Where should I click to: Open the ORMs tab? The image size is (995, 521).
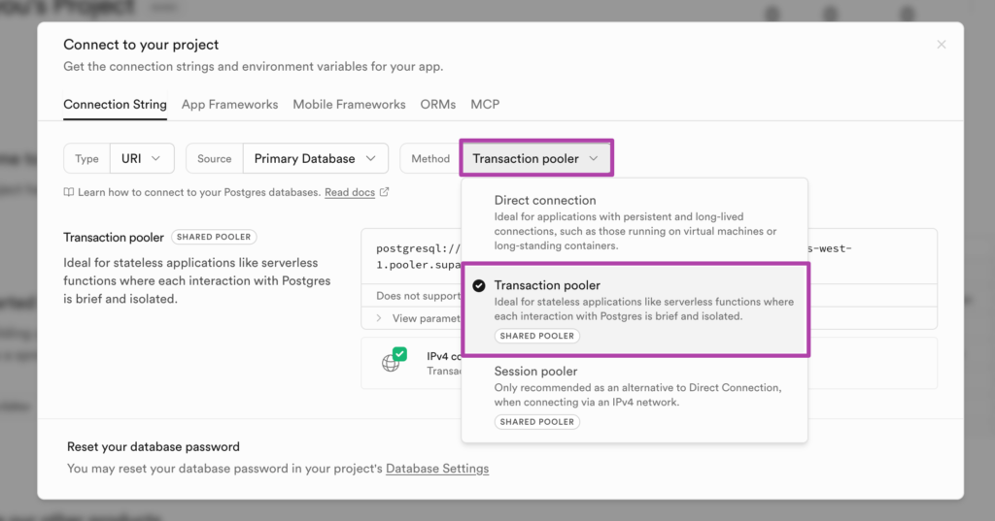tap(438, 105)
